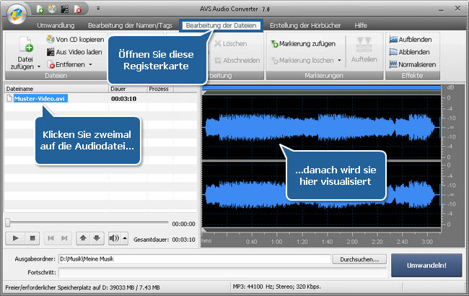This screenshot has height=296, width=469.
Task: Toggle mute with the speaker icon
Action: pyautogui.click(x=114, y=238)
